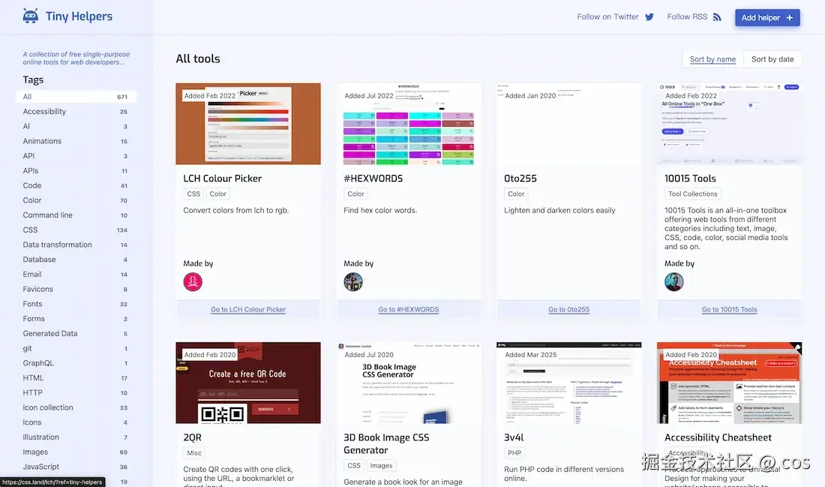Click the Color chip on the 0to255 card
The width and height of the screenshot is (825, 487).
coord(516,193)
